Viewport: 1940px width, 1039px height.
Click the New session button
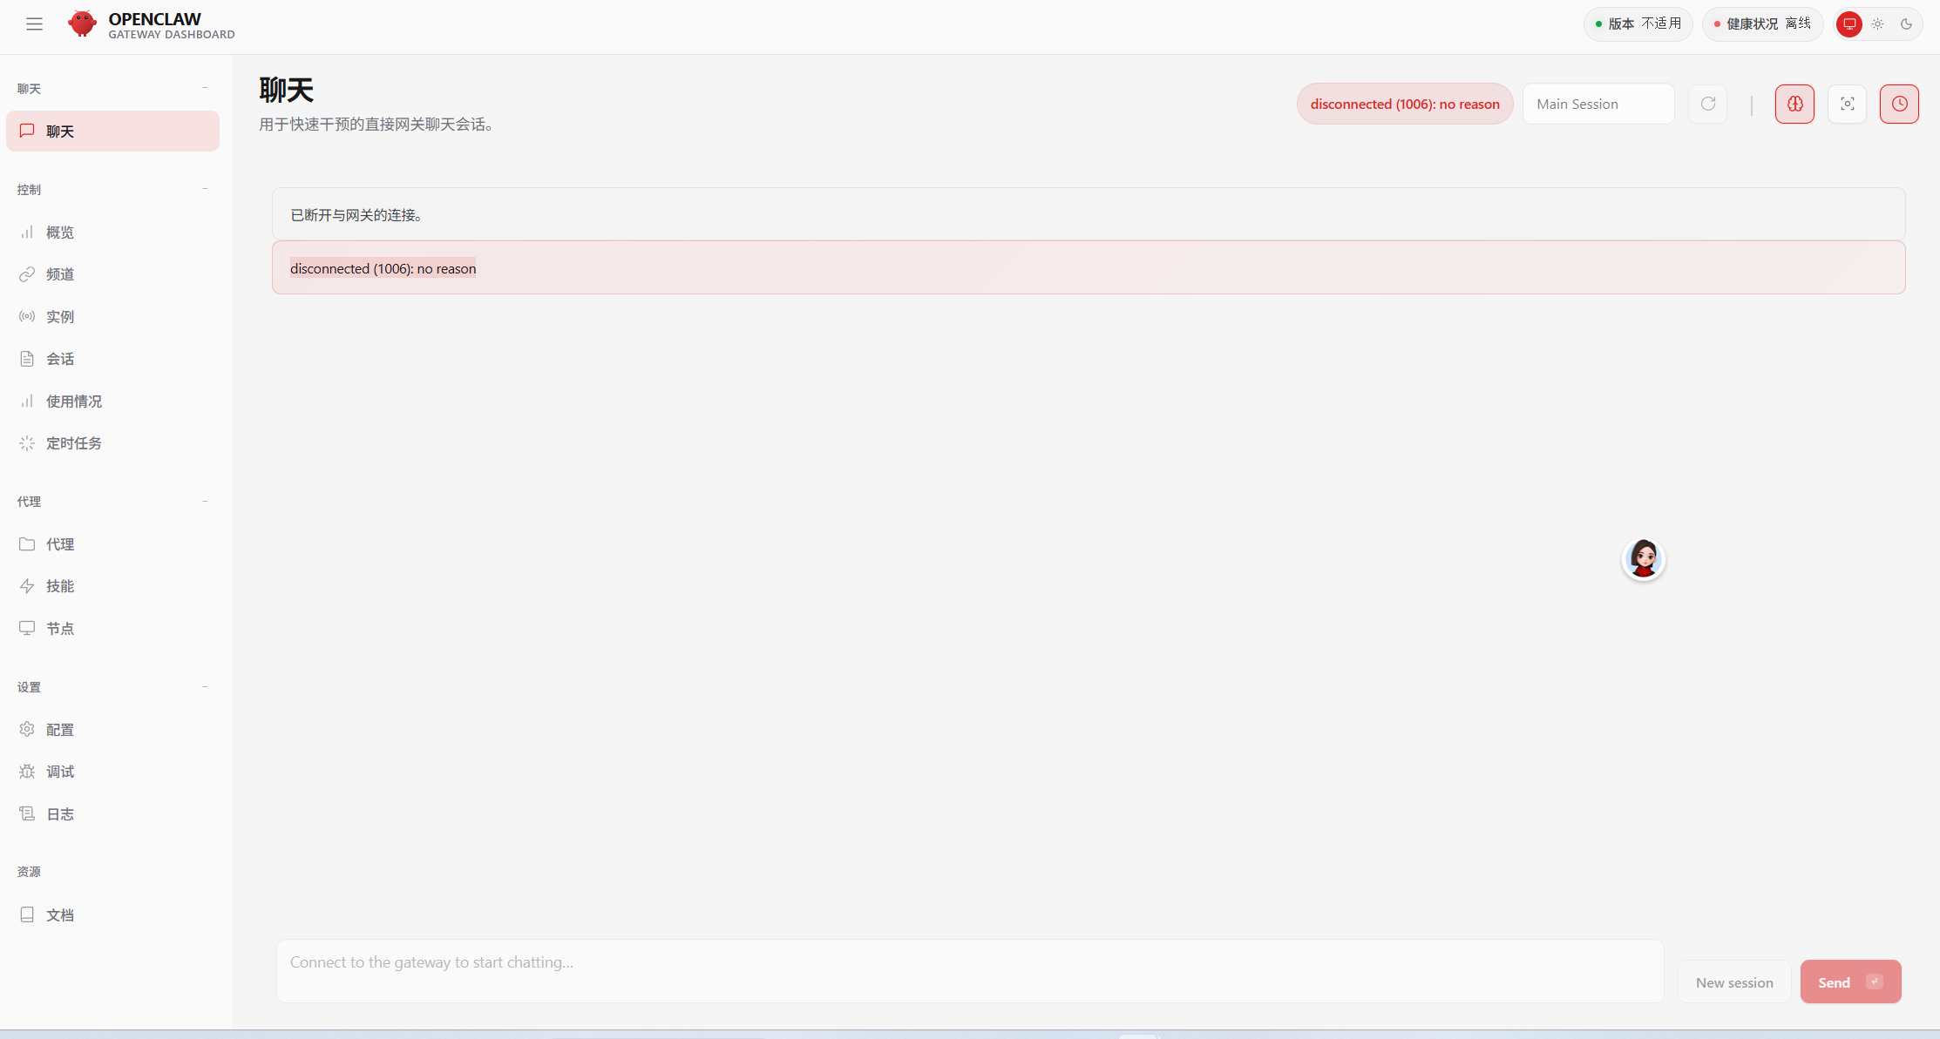(x=1733, y=982)
